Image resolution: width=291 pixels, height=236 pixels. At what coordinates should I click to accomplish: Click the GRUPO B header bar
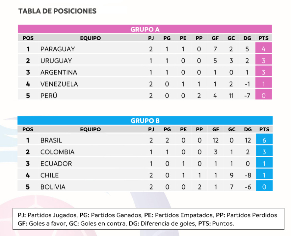tap(145, 121)
